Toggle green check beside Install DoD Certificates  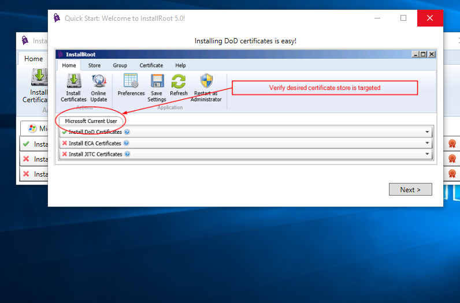(65, 132)
